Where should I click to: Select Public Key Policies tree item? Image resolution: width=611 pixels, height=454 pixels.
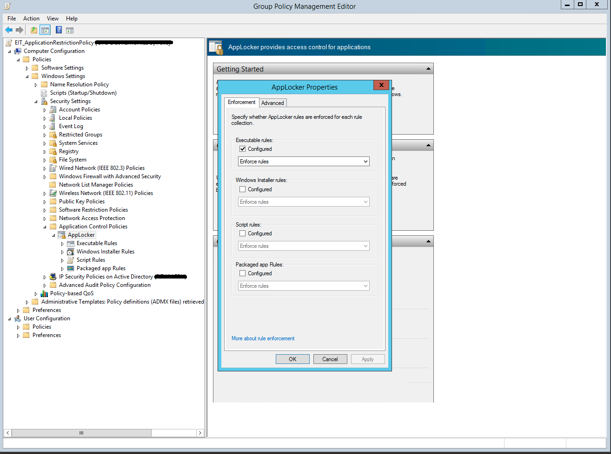[82, 201]
